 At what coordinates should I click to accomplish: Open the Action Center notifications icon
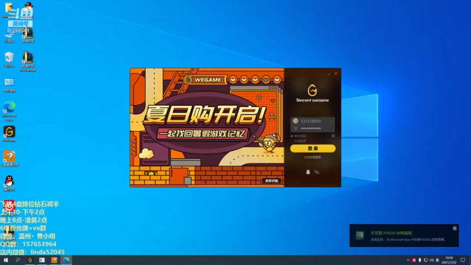pyautogui.click(x=463, y=260)
